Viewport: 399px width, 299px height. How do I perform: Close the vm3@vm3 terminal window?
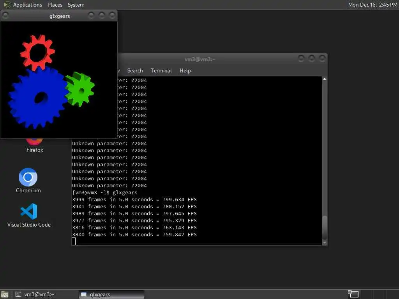322,59
